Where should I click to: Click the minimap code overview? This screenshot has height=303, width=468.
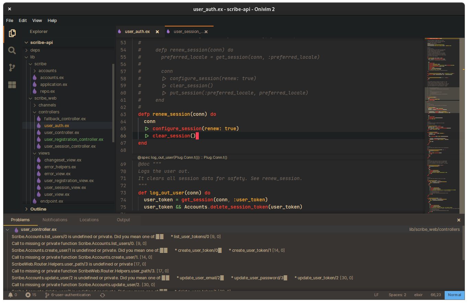[x=442, y=125]
